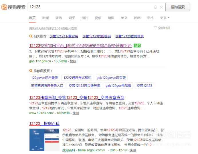The height and width of the screenshot is (154, 198).
Task: Click magnifier icon beside 相关推荐
Action: [x=31, y=36]
